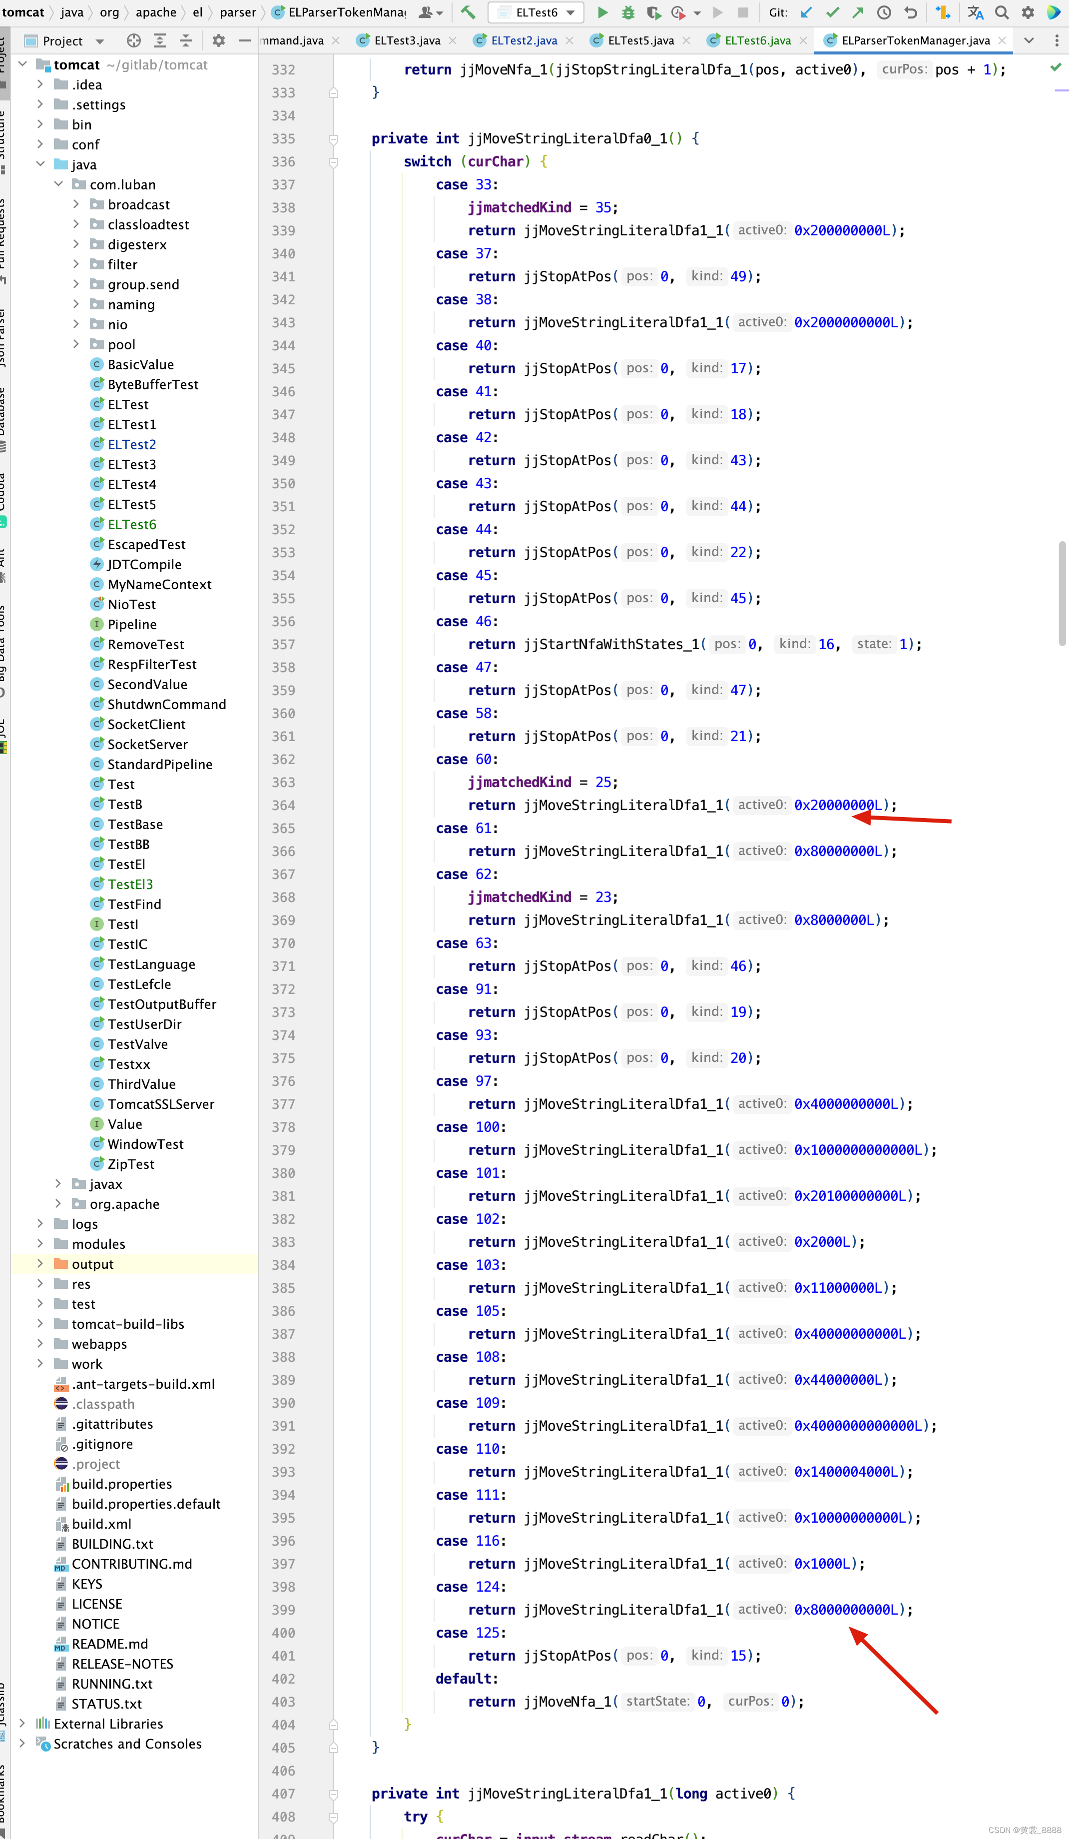Click 'apache' in breadcrumb path

pyautogui.click(x=156, y=12)
